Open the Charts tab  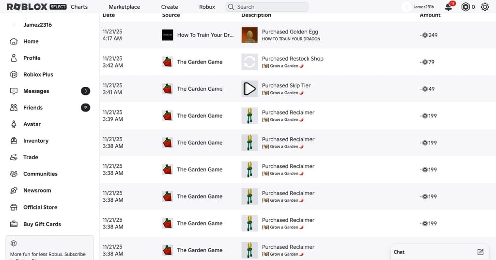click(x=79, y=7)
